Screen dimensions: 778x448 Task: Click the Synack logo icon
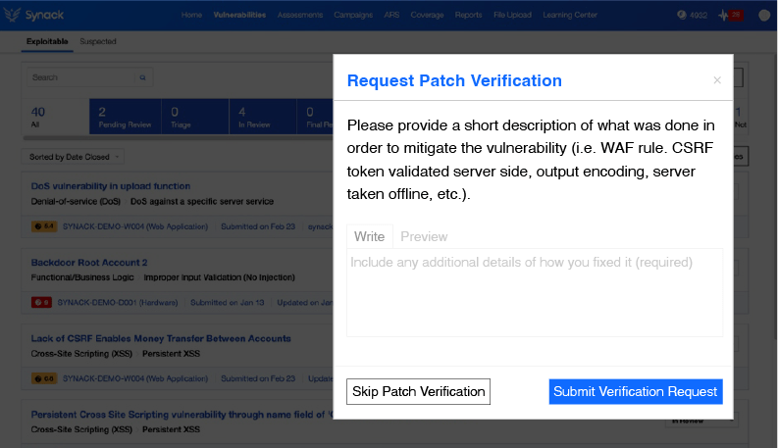click(12, 15)
